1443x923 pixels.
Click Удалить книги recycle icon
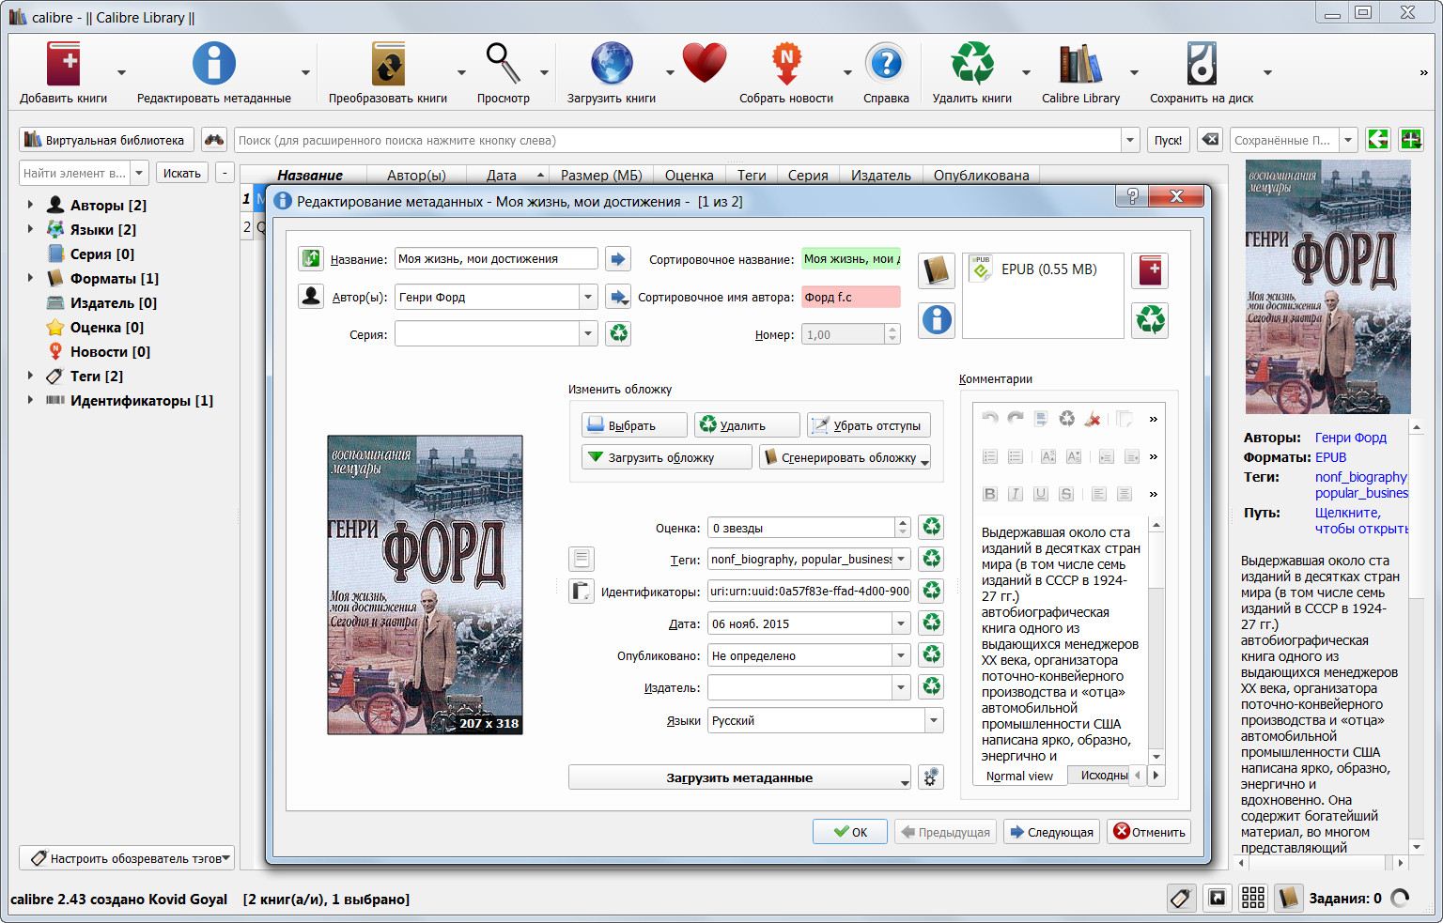[x=972, y=65]
